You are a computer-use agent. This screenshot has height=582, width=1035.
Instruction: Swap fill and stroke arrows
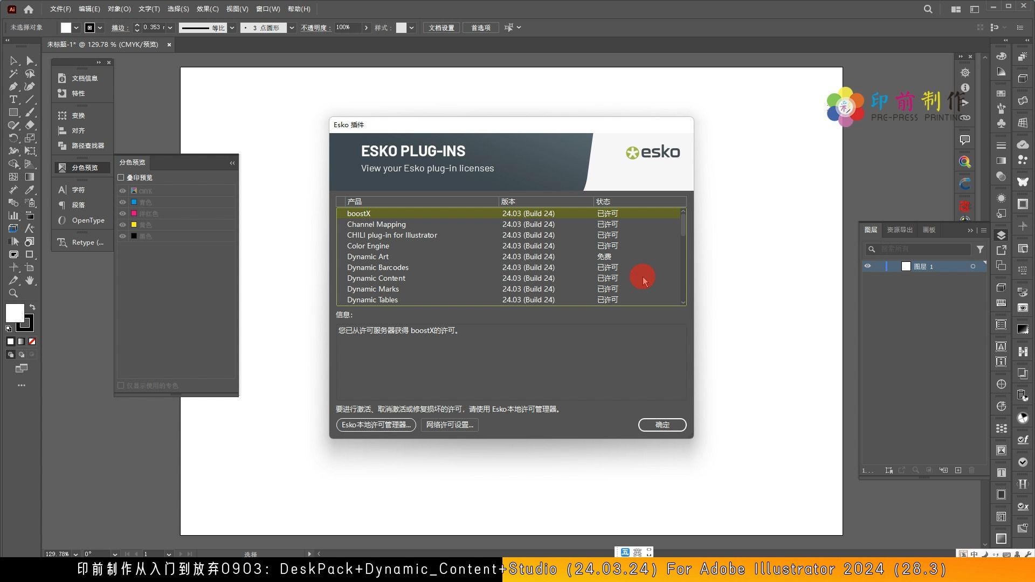32,307
